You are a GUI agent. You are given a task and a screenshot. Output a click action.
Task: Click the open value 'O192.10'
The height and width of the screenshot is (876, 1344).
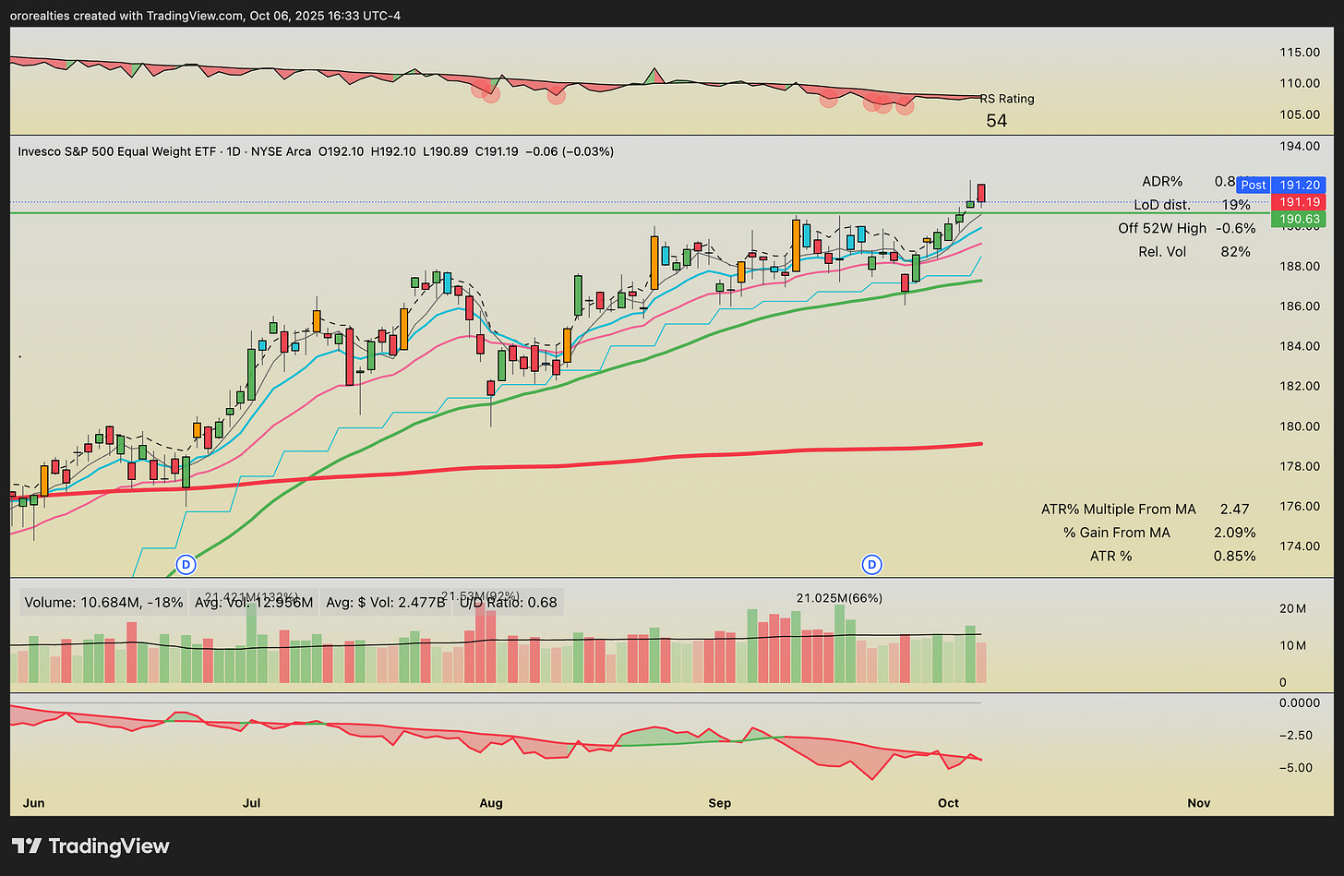coord(341,151)
